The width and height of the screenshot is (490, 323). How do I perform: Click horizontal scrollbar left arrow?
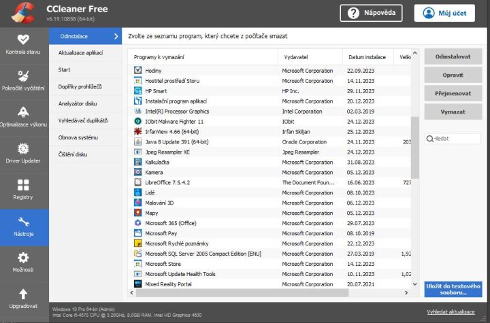(x=131, y=292)
